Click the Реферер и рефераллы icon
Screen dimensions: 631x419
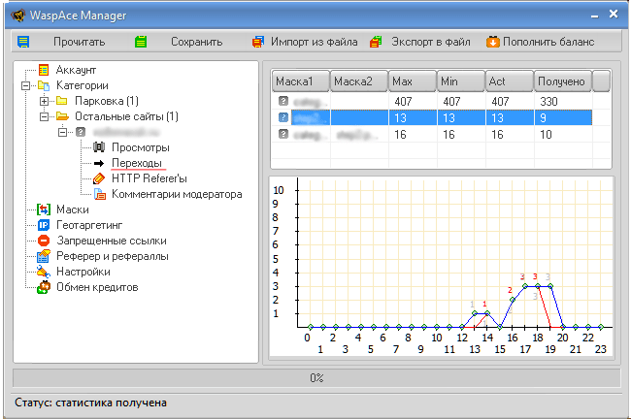(44, 256)
